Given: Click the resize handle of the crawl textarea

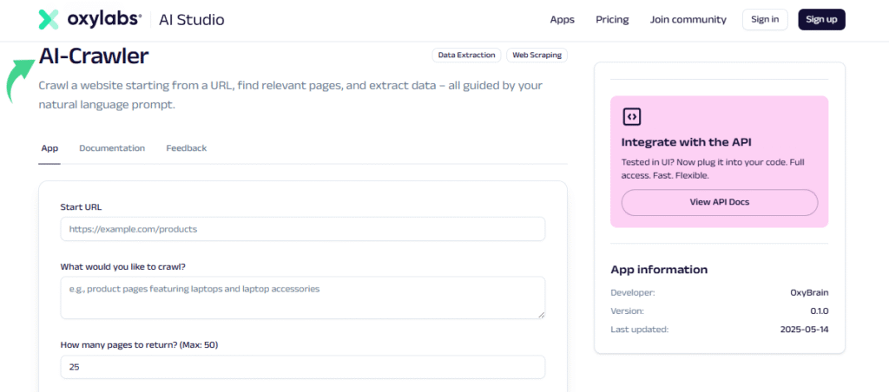Looking at the screenshot, I should 540,313.
